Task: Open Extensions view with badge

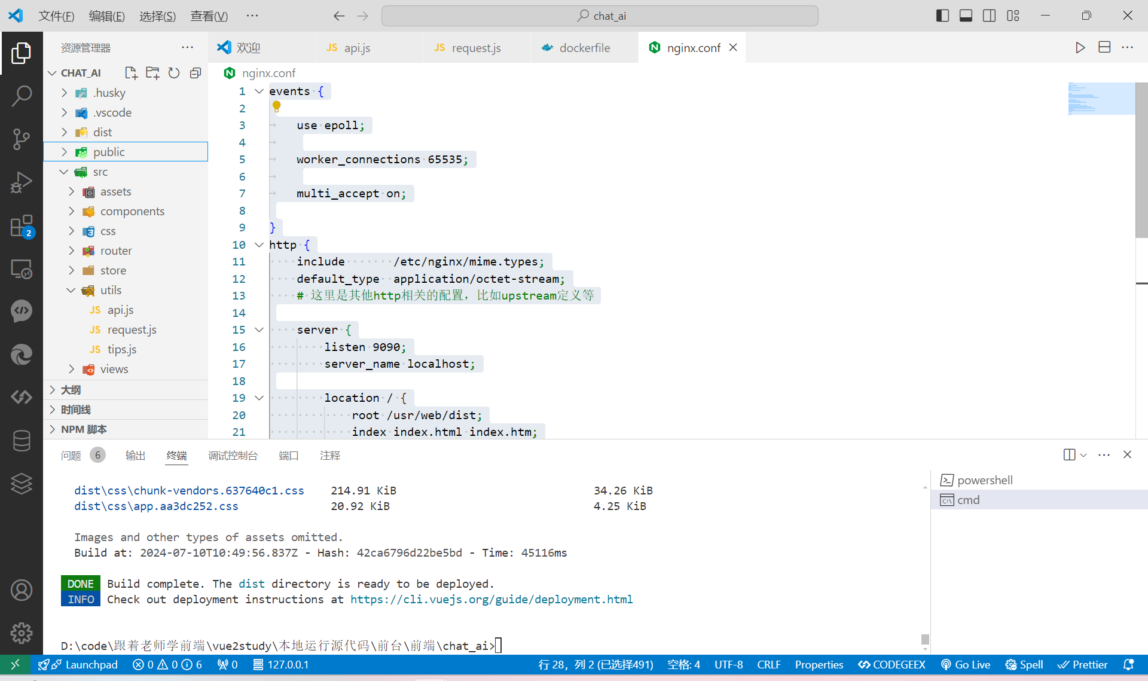Action: pyautogui.click(x=22, y=227)
